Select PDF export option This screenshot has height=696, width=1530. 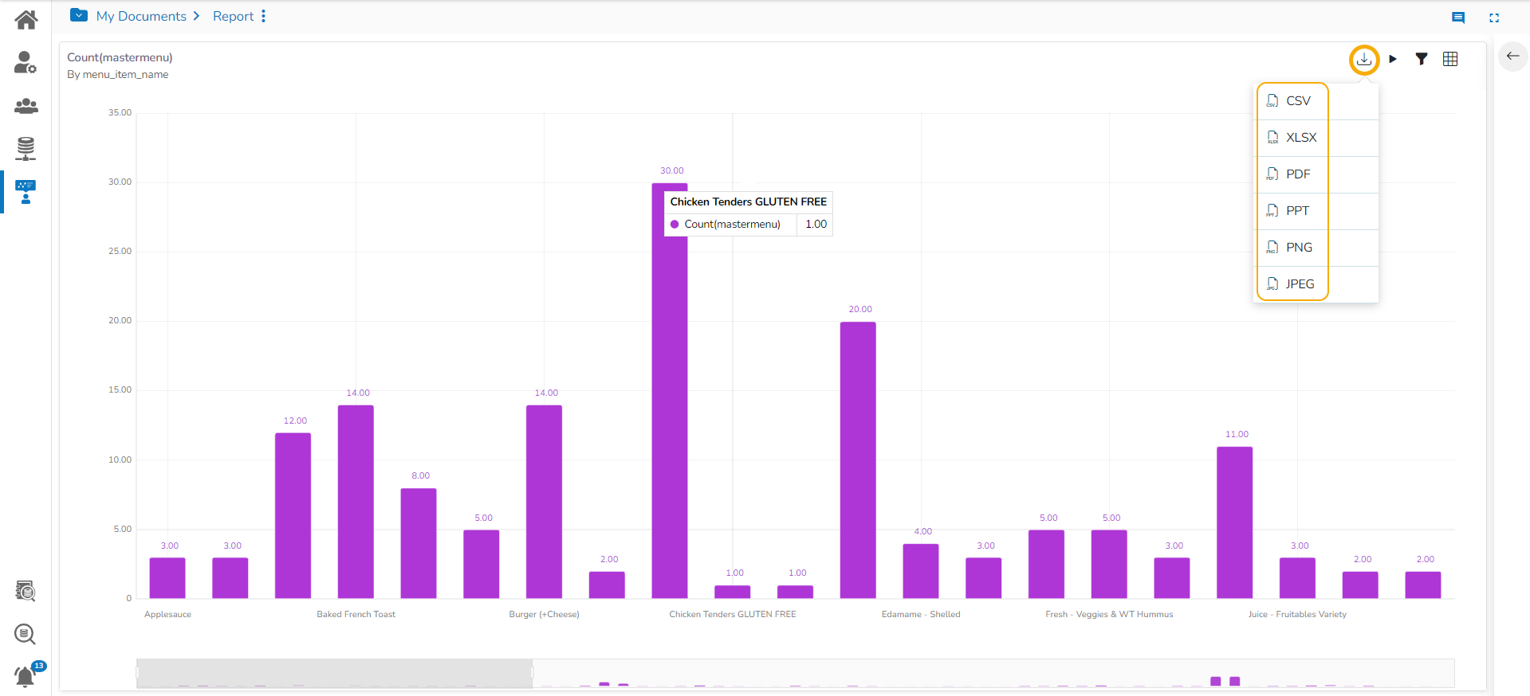pos(1292,174)
